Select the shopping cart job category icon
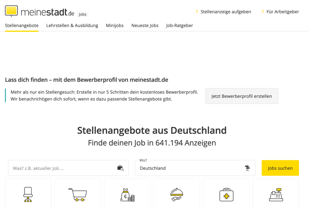This screenshot has width=309, height=209. tap(78, 195)
